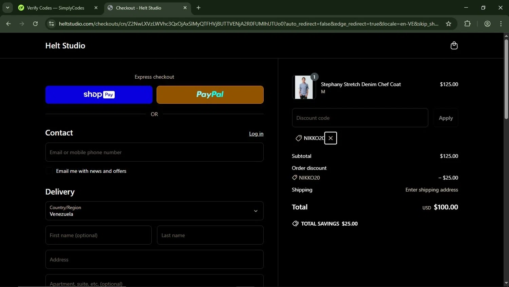Open the shopping bag cart icon
Image resolution: width=509 pixels, height=287 pixels.
click(454, 45)
